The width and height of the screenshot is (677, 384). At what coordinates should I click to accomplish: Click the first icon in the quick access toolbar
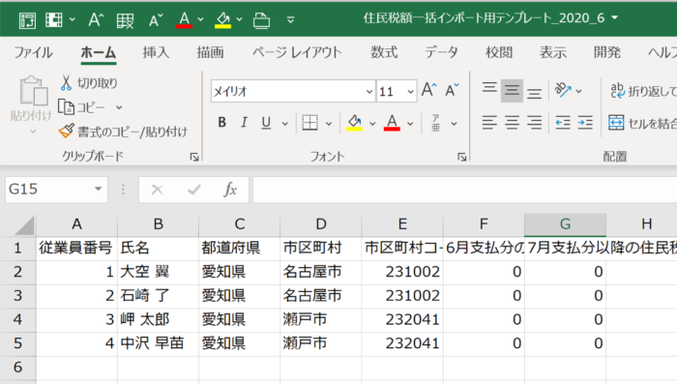(27, 20)
